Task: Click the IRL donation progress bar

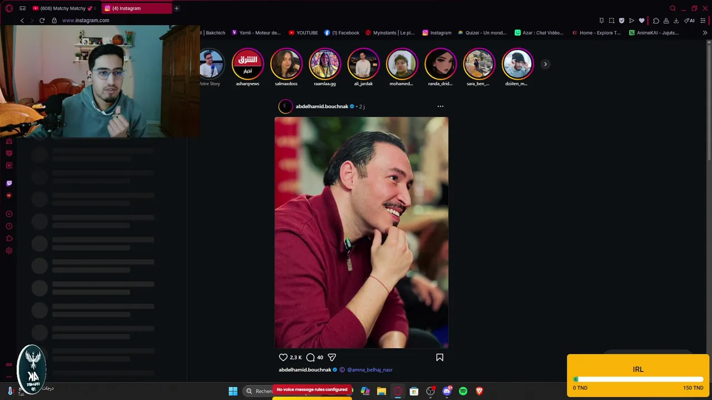Action: tap(638, 379)
